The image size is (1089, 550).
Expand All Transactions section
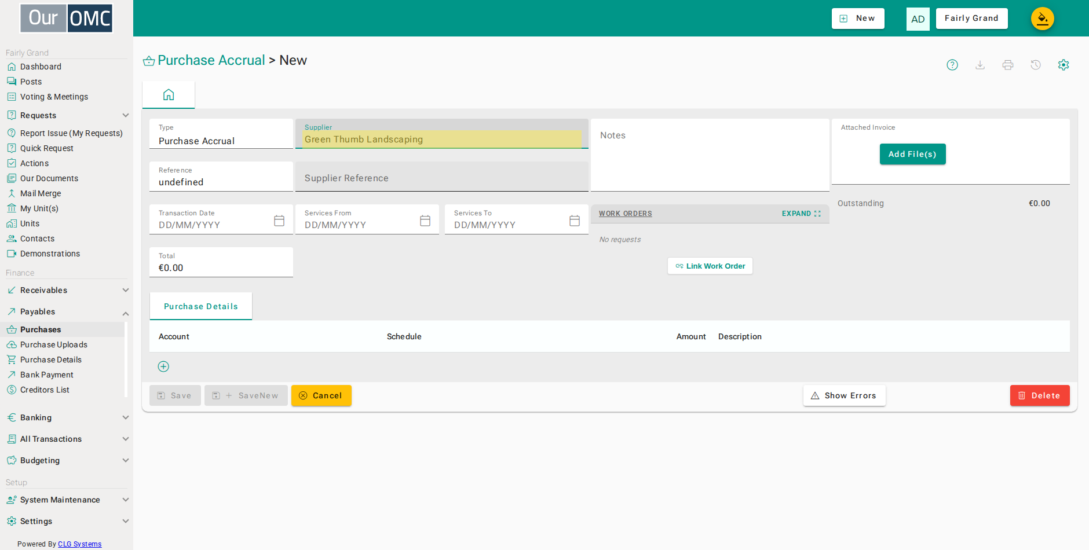click(x=67, y=439)
